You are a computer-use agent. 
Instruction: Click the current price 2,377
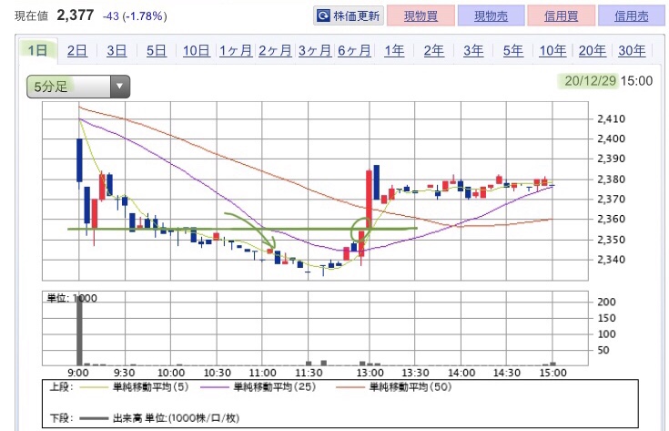[x=75, y=15]
